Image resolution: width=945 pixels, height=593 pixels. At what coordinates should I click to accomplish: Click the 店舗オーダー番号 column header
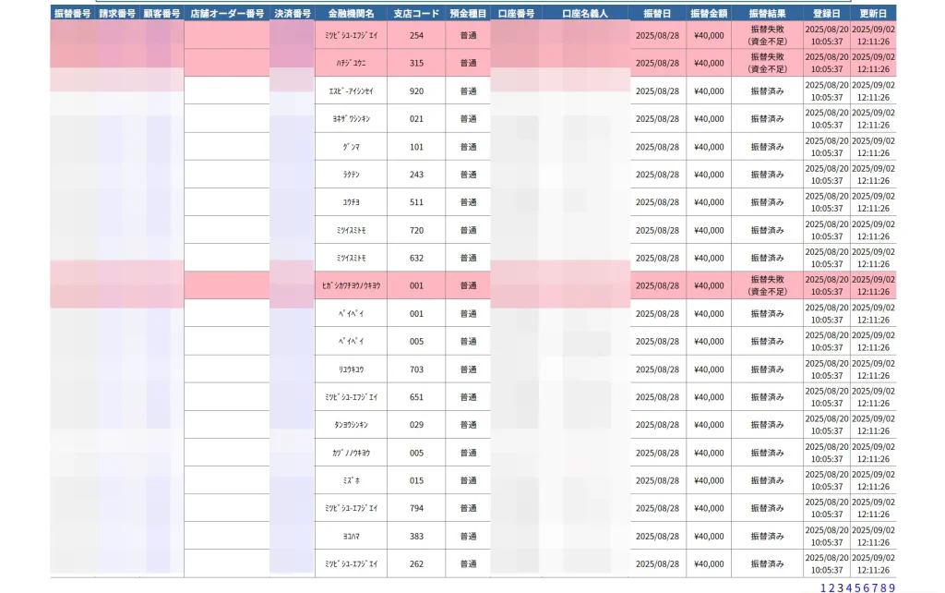[x=227, y=14]
